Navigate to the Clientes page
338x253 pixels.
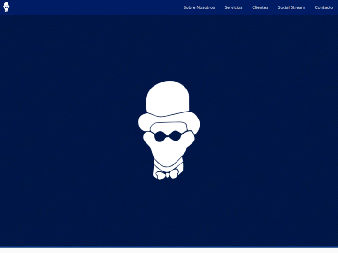[x=260, y=7]
